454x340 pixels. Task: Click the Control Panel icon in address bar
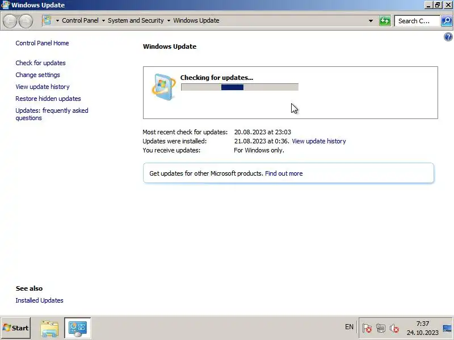point(47,20)
